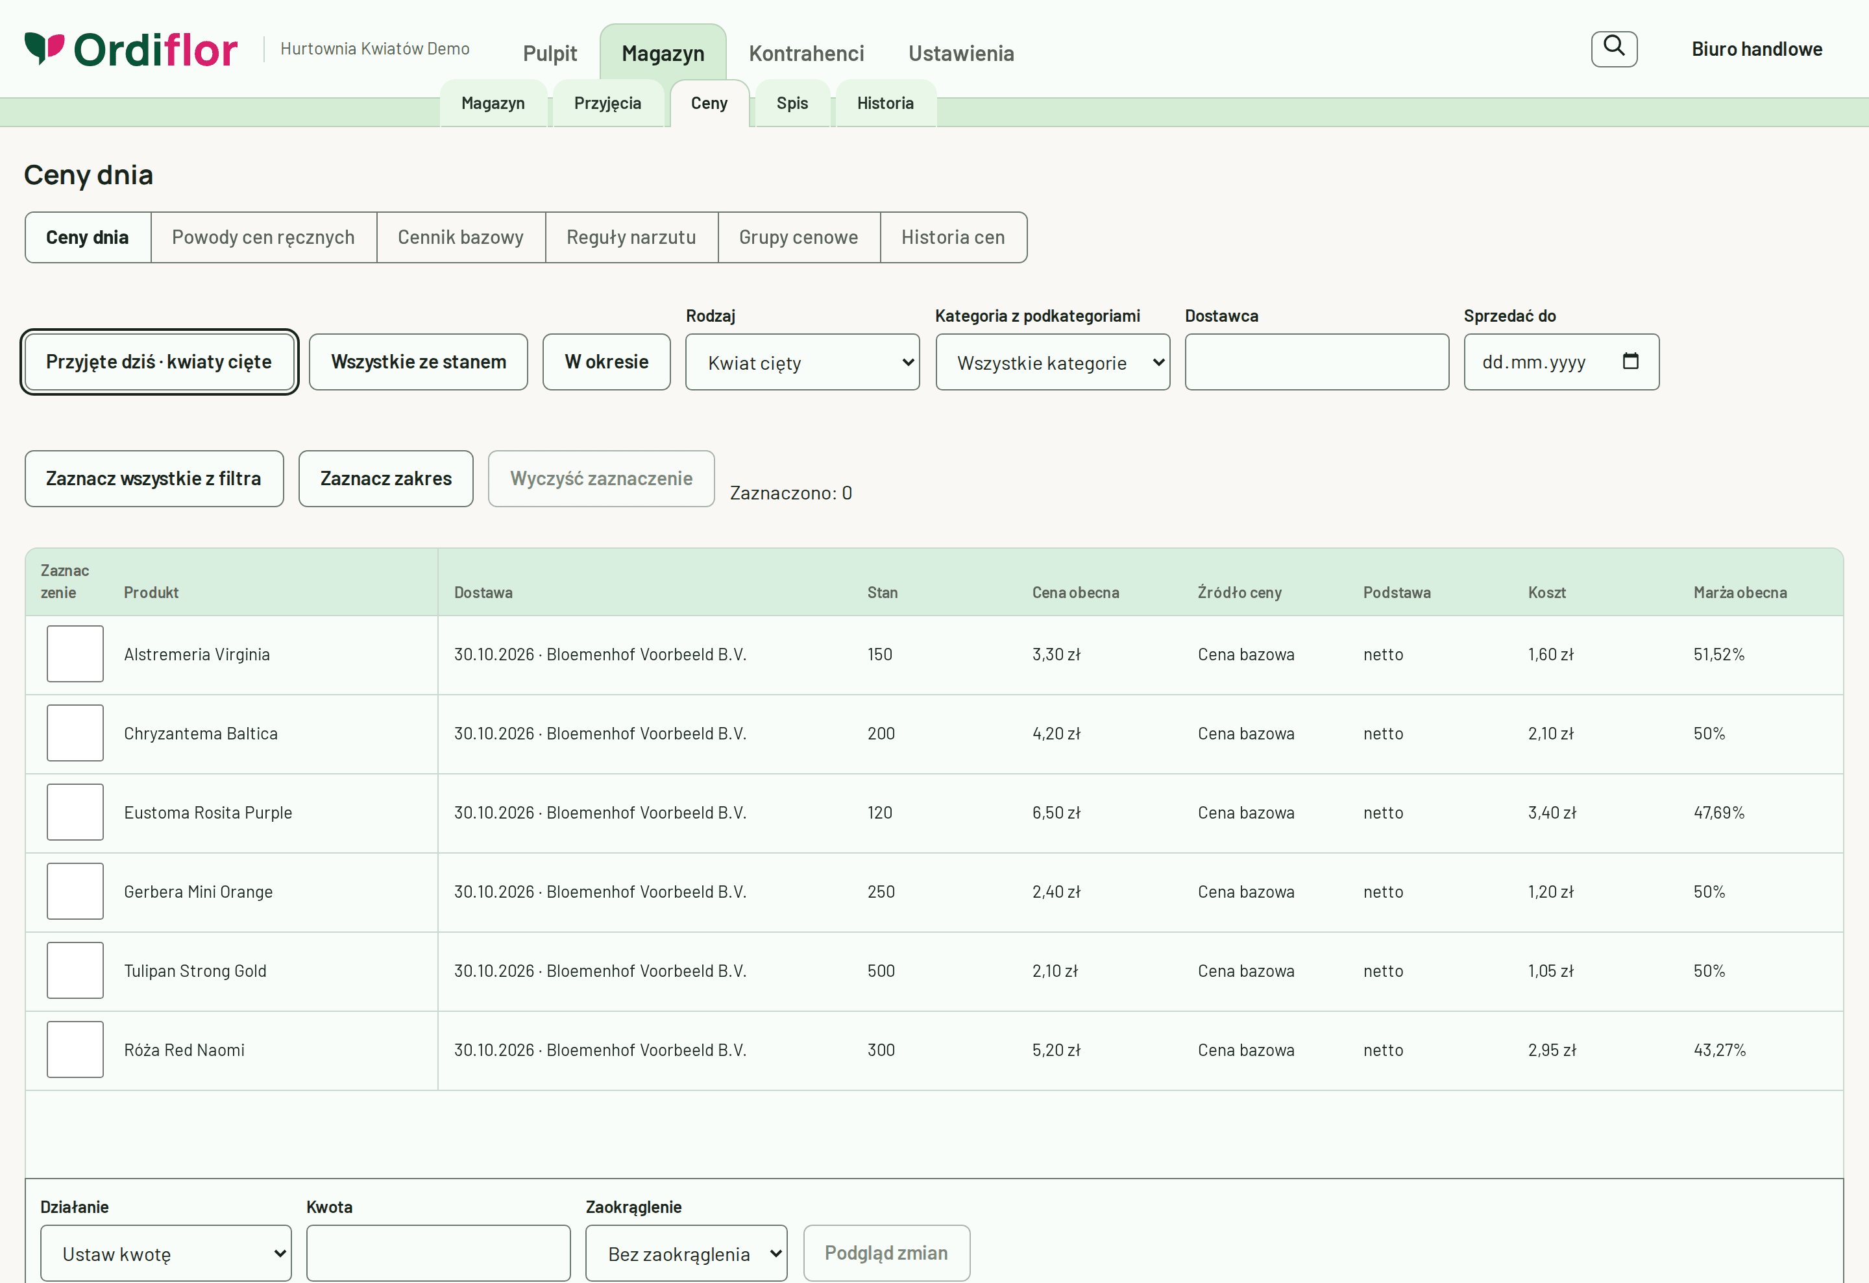Click the 47,69% margin value
Viewport: 1869px width, 1283px height.
(x=1718, y=813)
